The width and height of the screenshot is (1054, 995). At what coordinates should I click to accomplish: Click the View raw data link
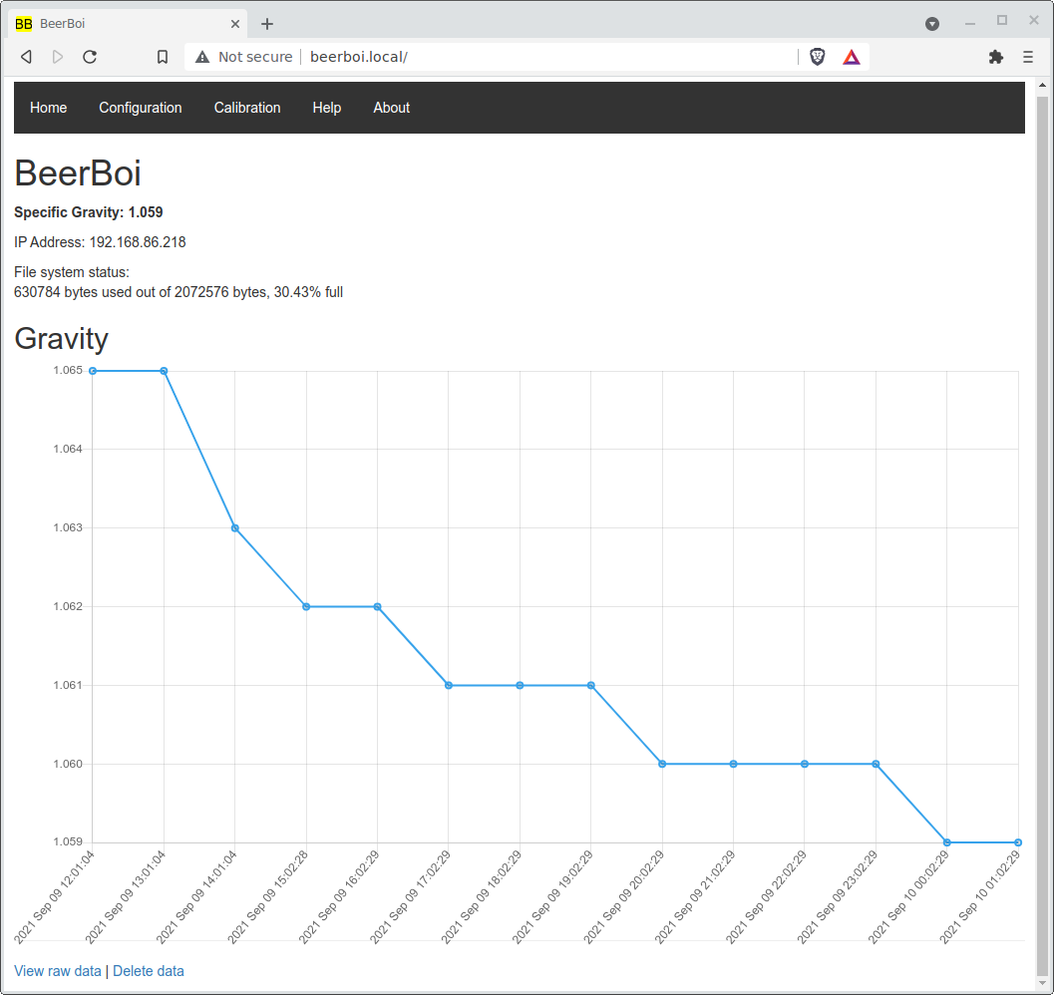click(58, 971)
